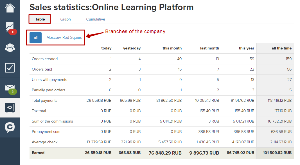Filter by Moscow, Red Square branch

(x=64, y=37)
